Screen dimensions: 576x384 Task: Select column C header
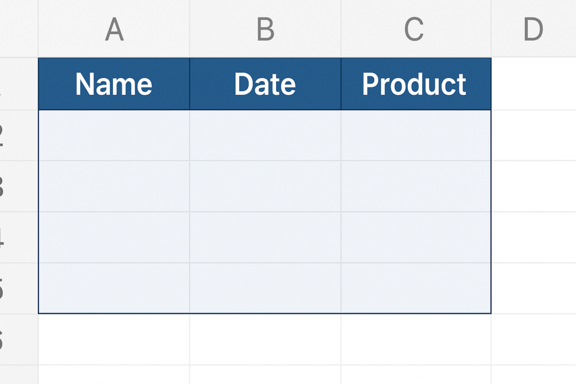[x=416, y=29]
